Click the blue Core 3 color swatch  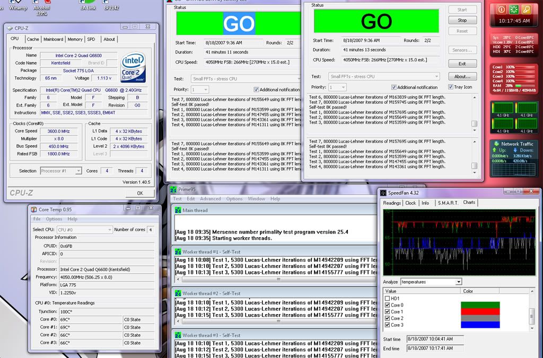coord(480,325)
